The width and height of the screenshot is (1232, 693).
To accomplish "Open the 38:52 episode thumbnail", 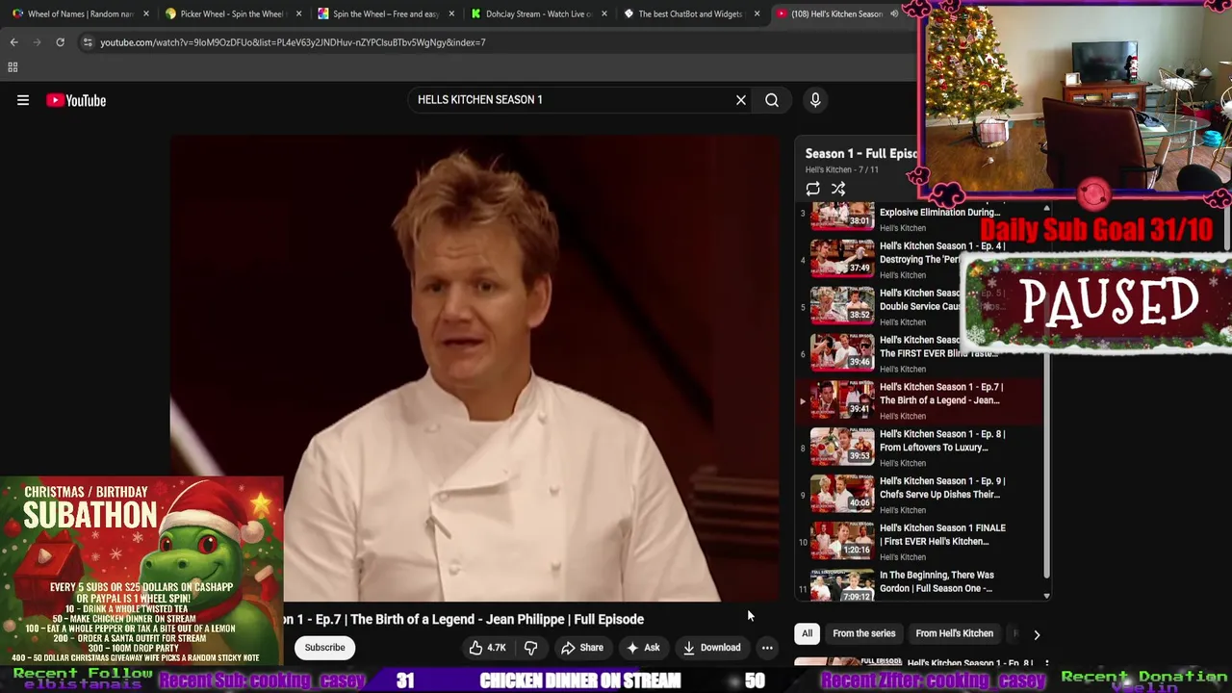I will click(842, 306).
